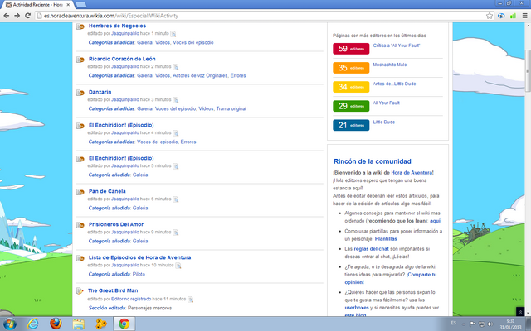Click scroll-to-top arrow at page bottom

520,312
